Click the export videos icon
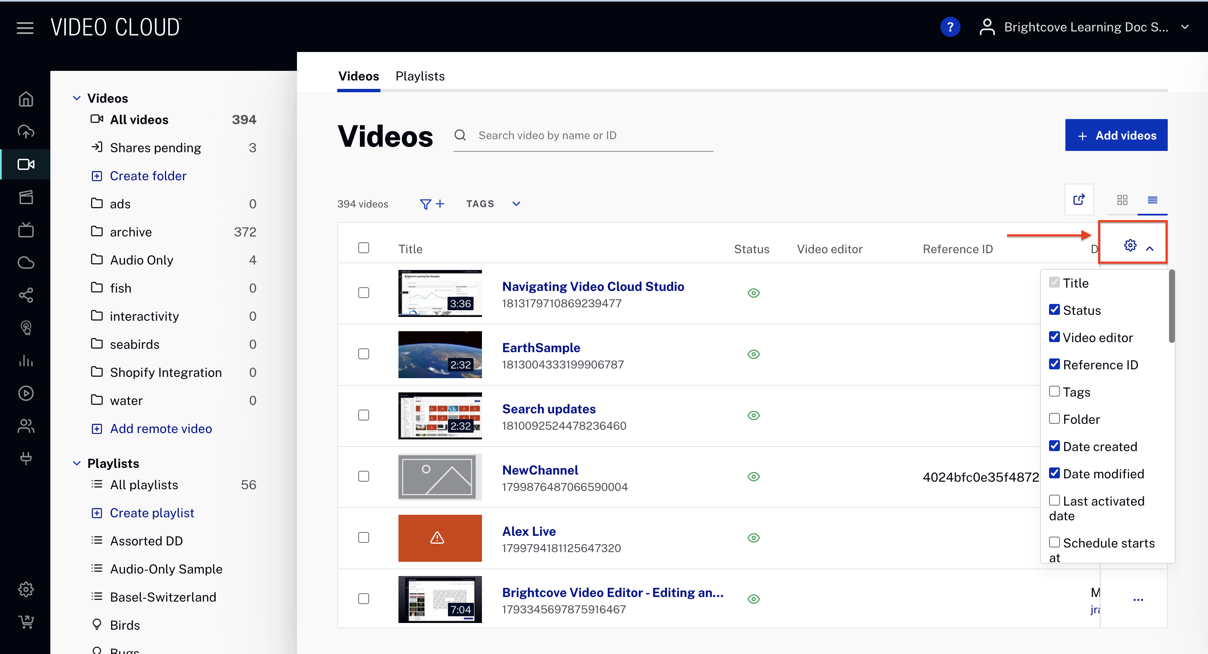The height and width of the screenshot is (654, 1208). [x=1078, y=200]
